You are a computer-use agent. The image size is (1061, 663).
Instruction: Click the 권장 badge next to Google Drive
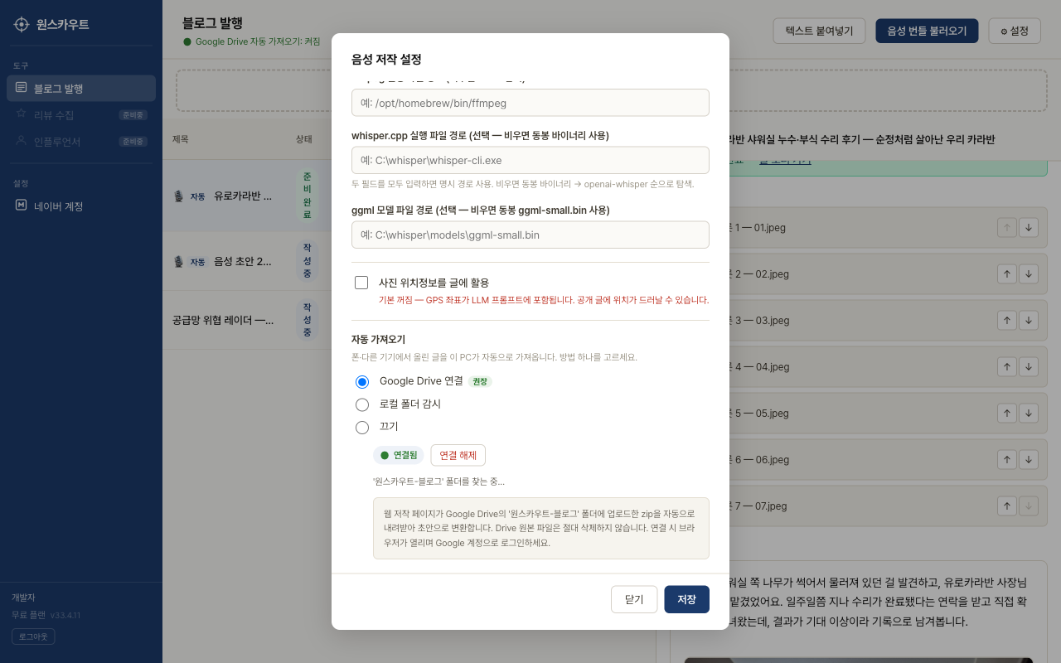click(x=480, y=382)
